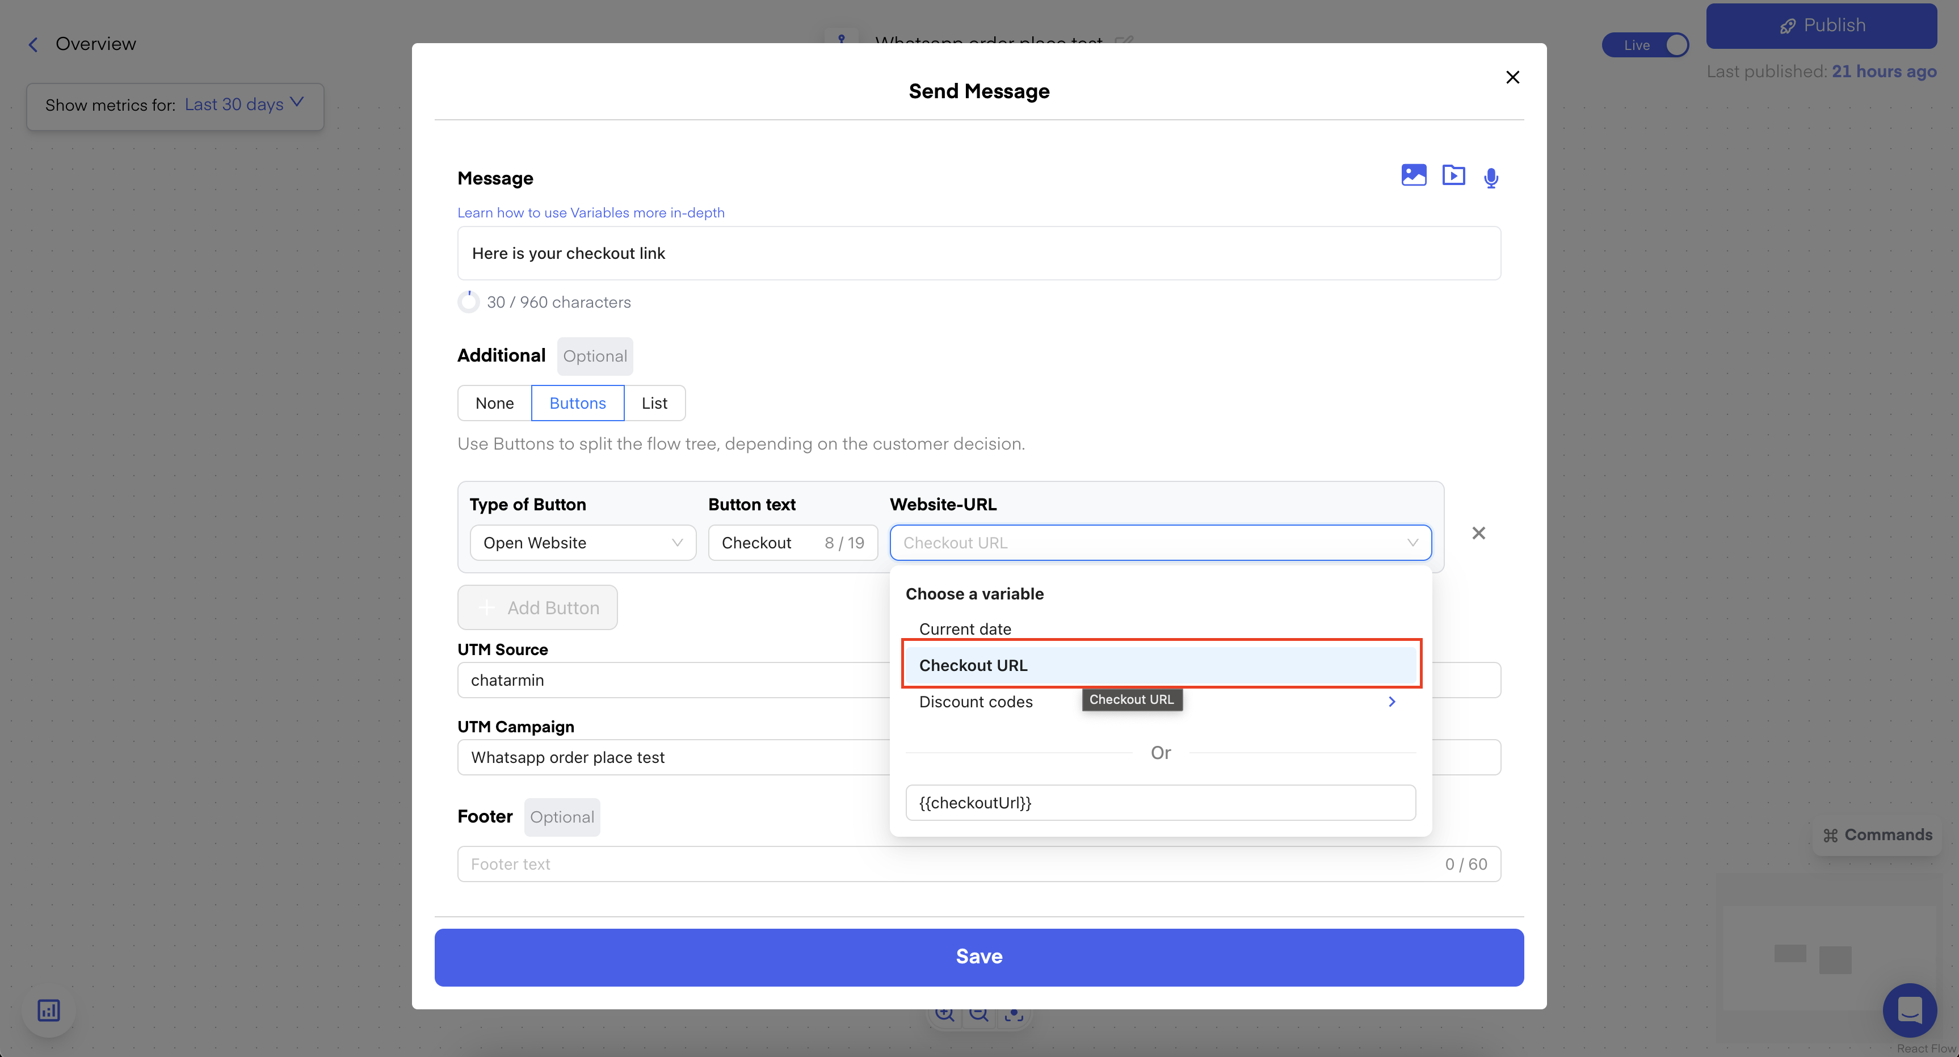Change metrics range Last 30 days
The width and height of the screenshot is (1959, 1057).
243,104
